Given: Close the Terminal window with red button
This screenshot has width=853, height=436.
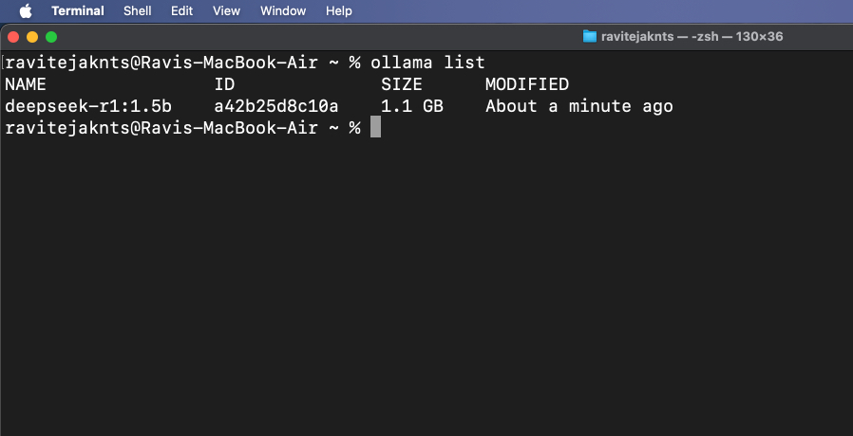Looking at the screenshot, I should pyautogui.click(x=13, y=37).
